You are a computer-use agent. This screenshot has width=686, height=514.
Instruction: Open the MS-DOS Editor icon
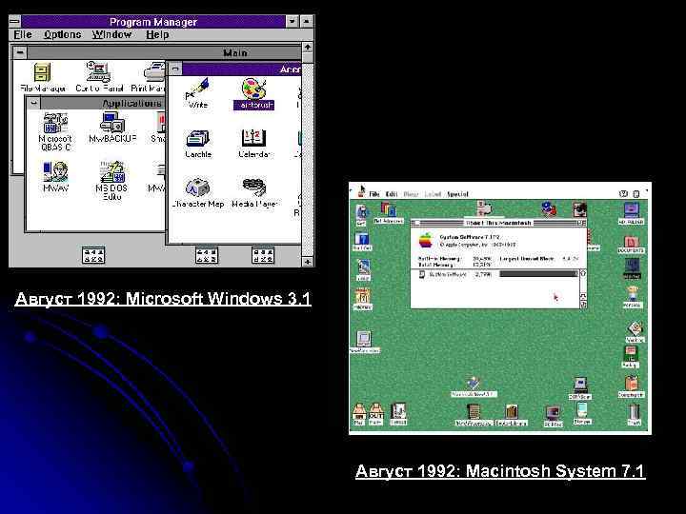(x=112, y=172)
